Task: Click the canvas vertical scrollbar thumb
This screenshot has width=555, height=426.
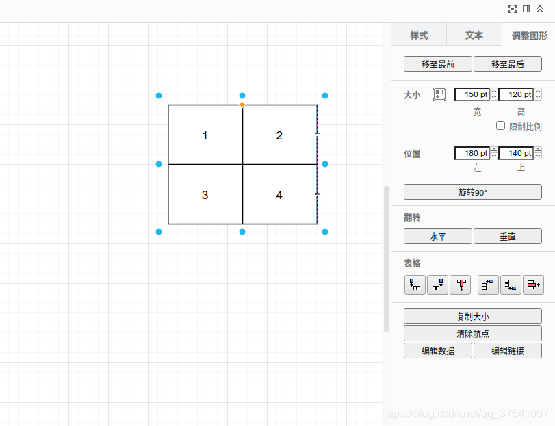Action: pyautogui.click(x=387, y=259)
